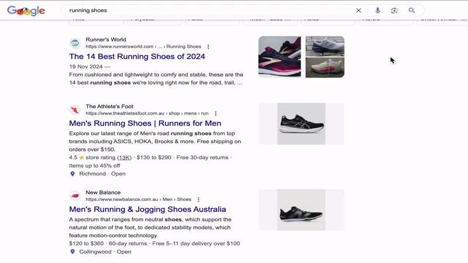Image resolution: width=468 pixels, height=263 pixels.
Task: Click The Athlete's Foot favicon
Action: pyautogui.click(x=75, y=110)
